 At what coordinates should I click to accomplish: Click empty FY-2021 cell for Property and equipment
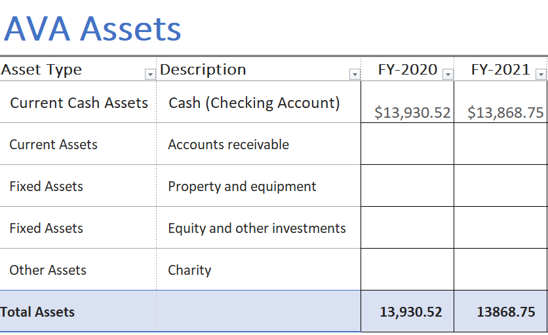click(501, 186)
